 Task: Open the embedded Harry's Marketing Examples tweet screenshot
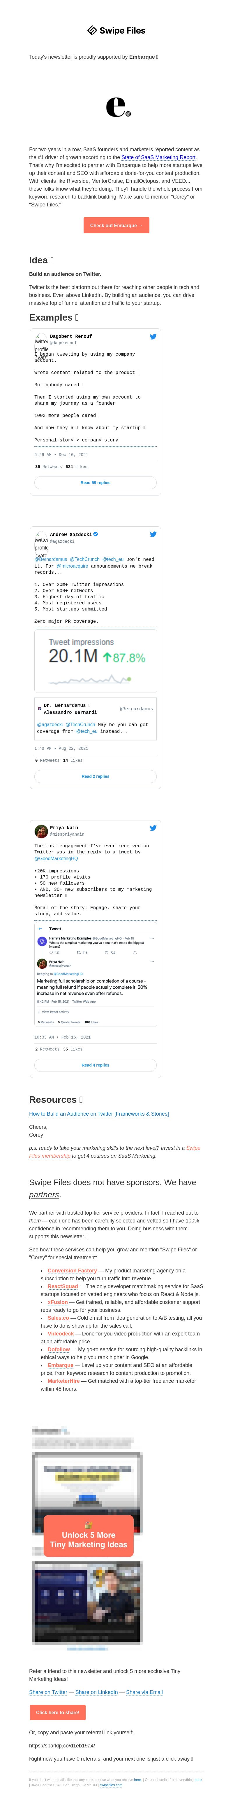(95, 975)
